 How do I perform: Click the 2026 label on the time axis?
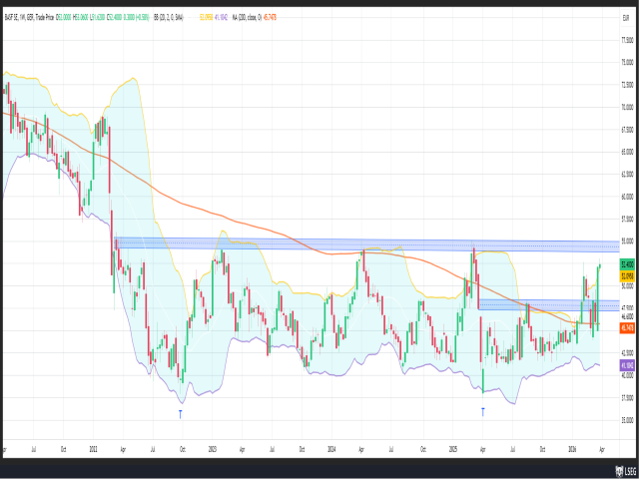coord(572,448)
